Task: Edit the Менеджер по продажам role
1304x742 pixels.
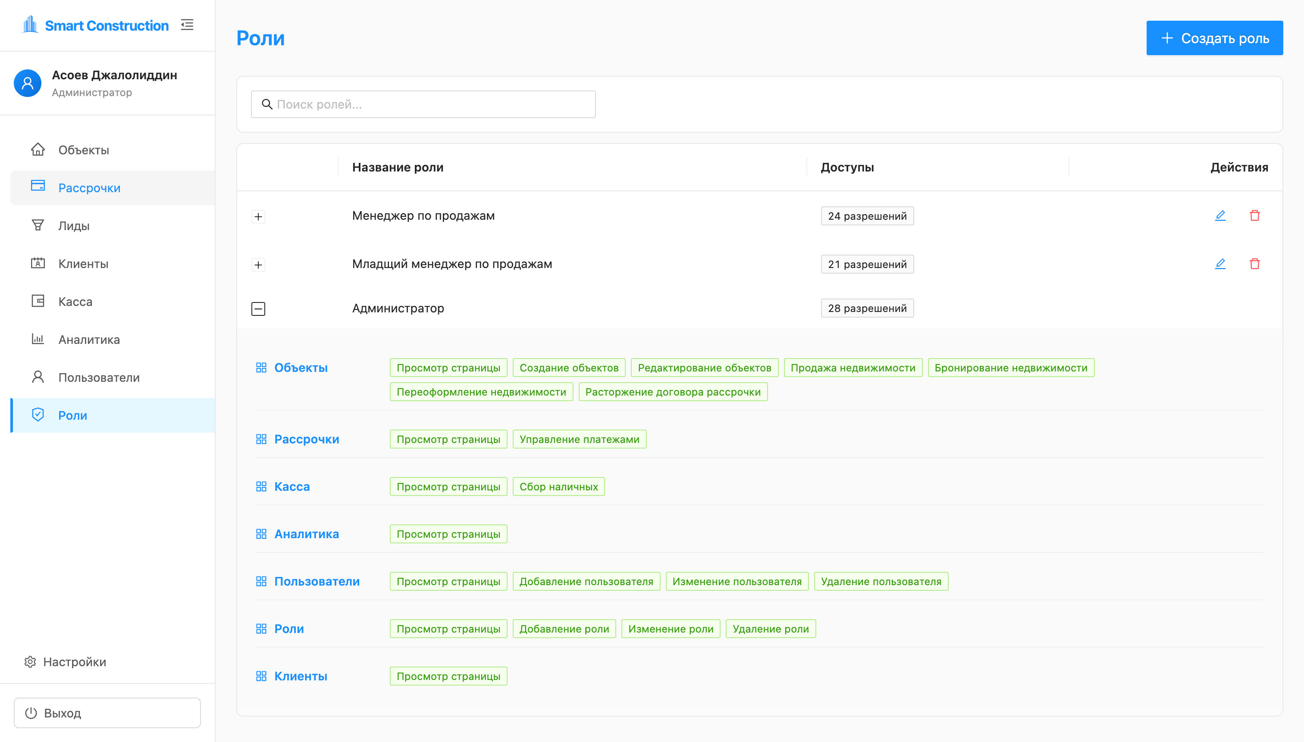Action: [1220, 215]
